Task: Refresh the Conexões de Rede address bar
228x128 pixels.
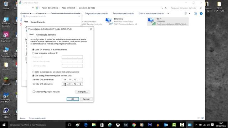Action: pyautogui.click(x=166, y=8)
